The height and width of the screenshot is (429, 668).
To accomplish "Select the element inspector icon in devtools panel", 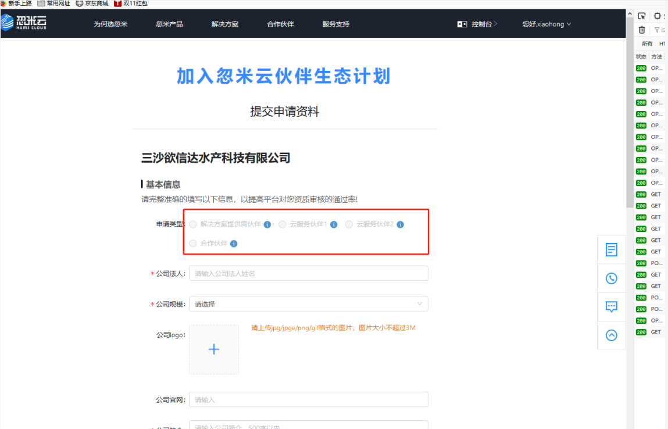I will pos(642,16).
